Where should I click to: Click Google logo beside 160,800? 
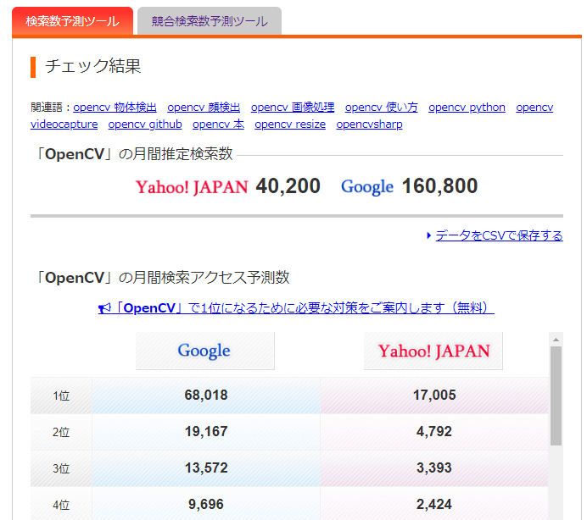367,187
